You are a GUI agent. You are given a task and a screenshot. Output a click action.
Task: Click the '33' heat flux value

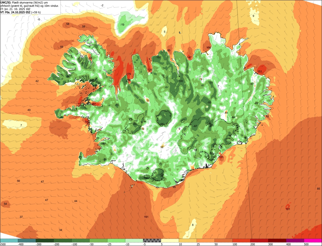coord(143,129)
